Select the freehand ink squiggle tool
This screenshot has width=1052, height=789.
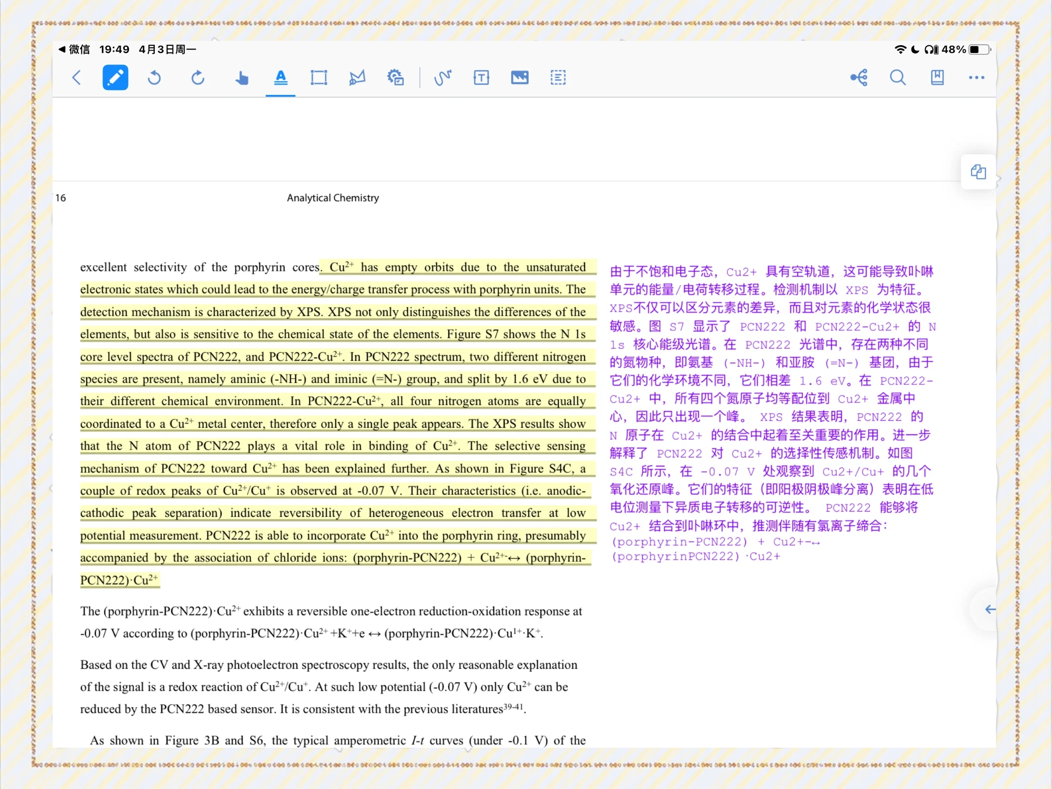443,78
